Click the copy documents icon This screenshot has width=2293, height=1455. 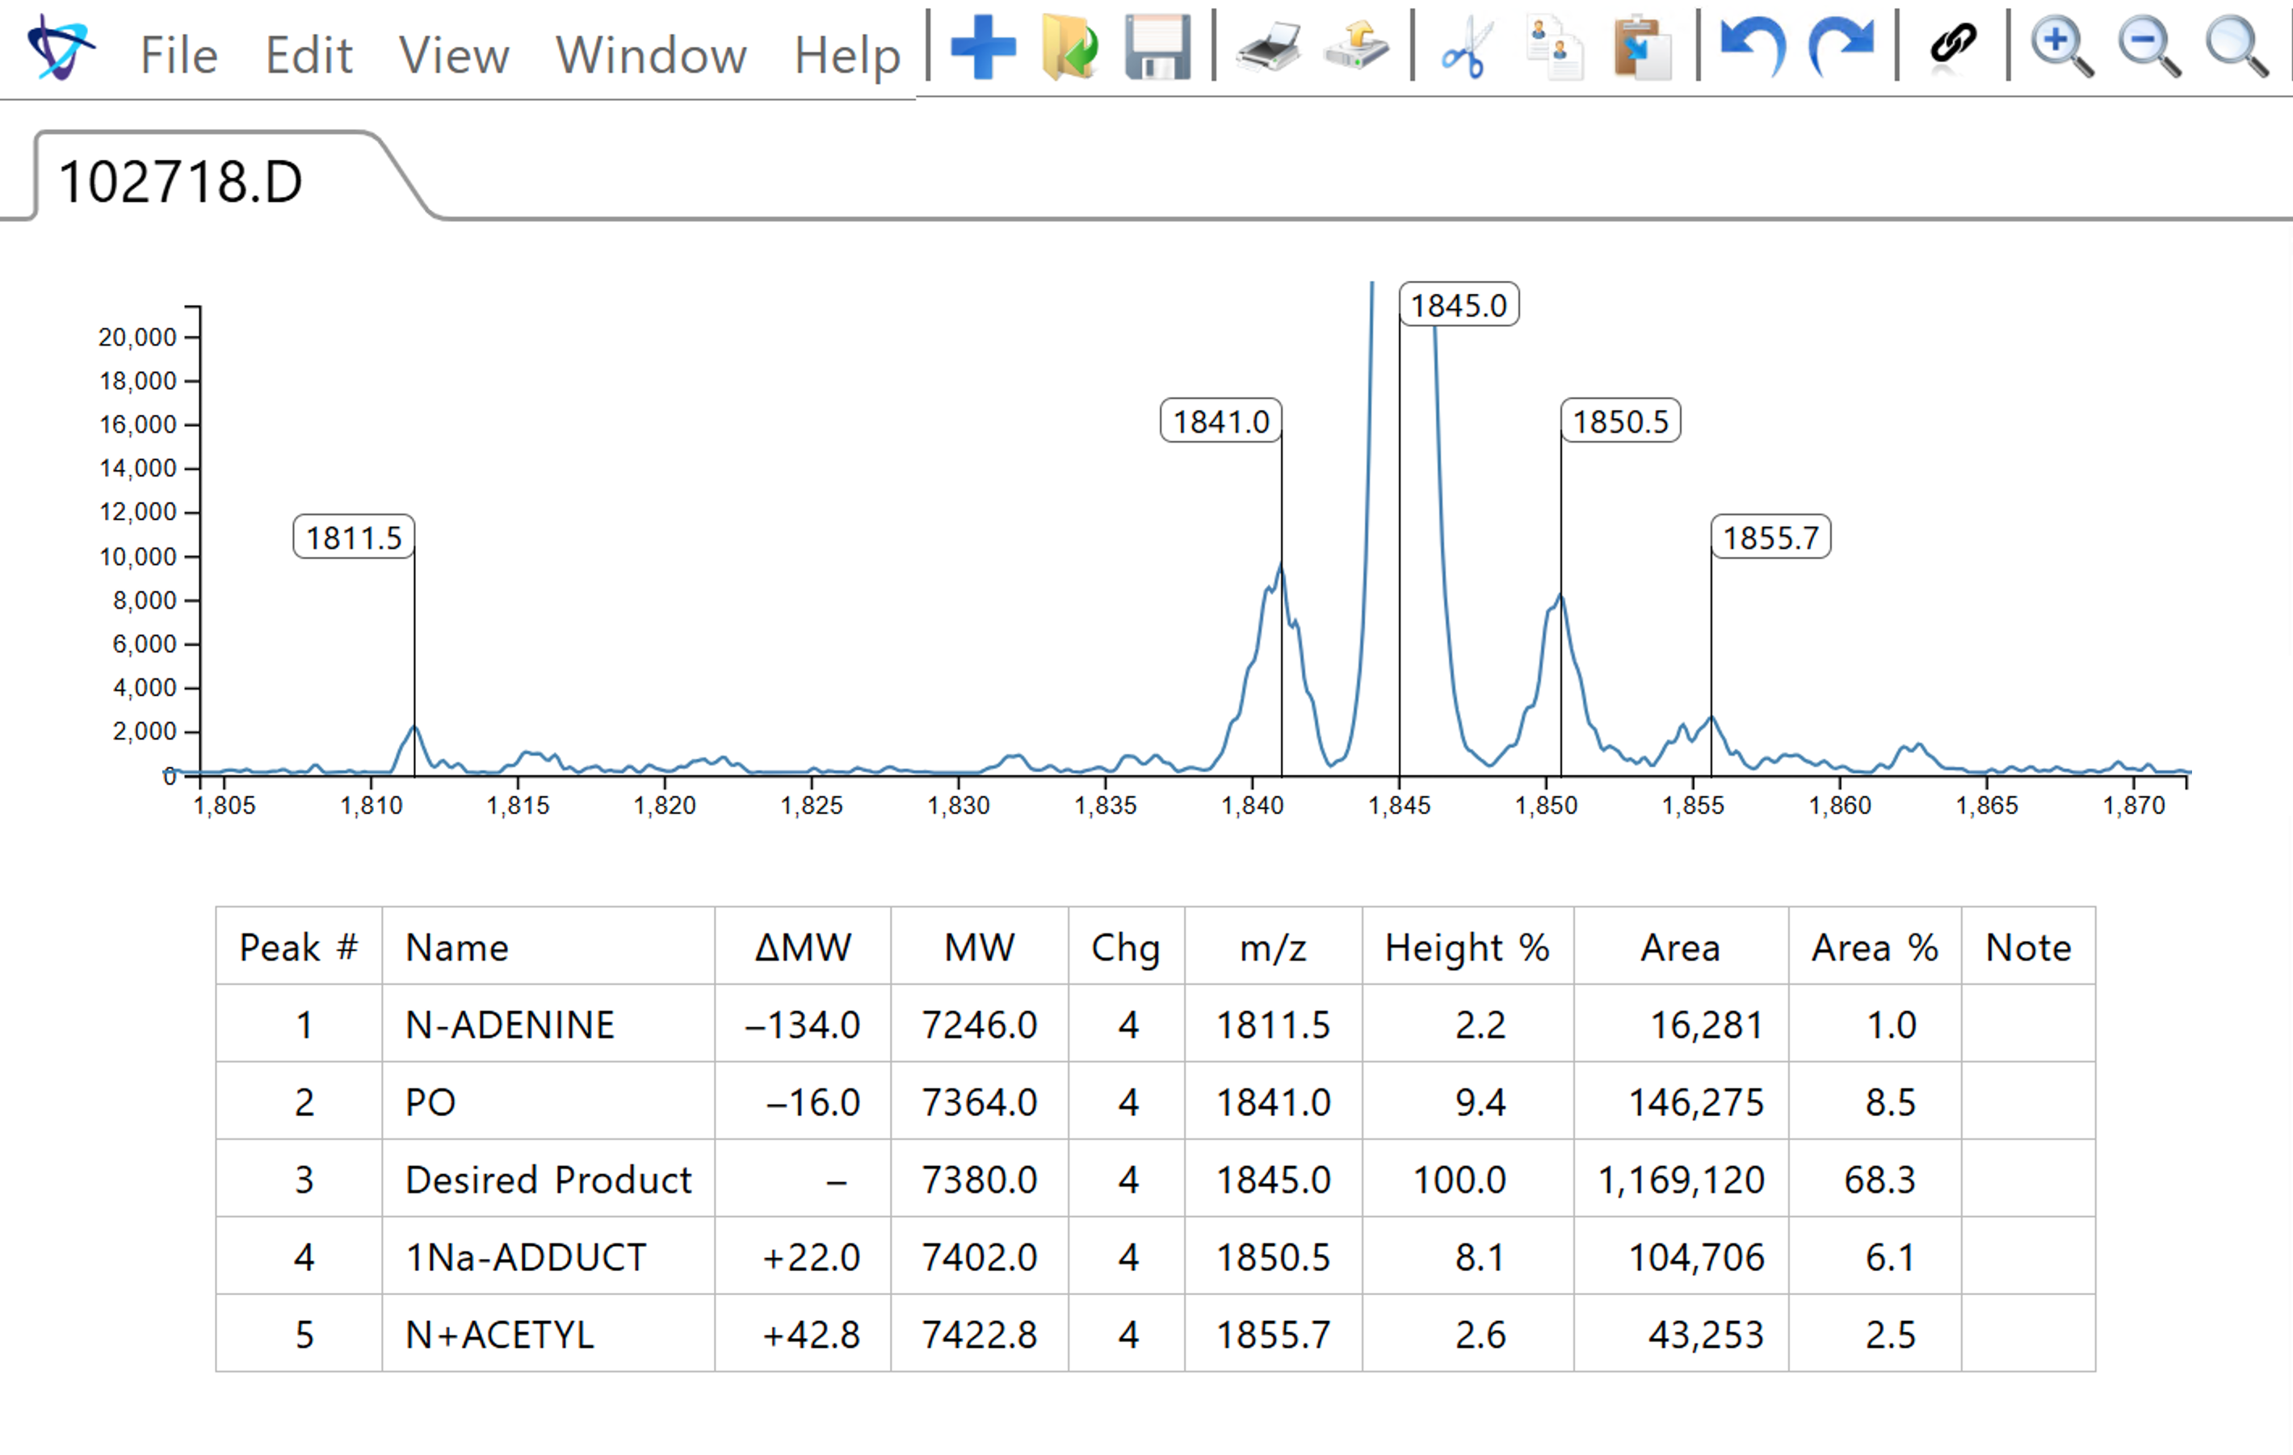(1554, 48)
